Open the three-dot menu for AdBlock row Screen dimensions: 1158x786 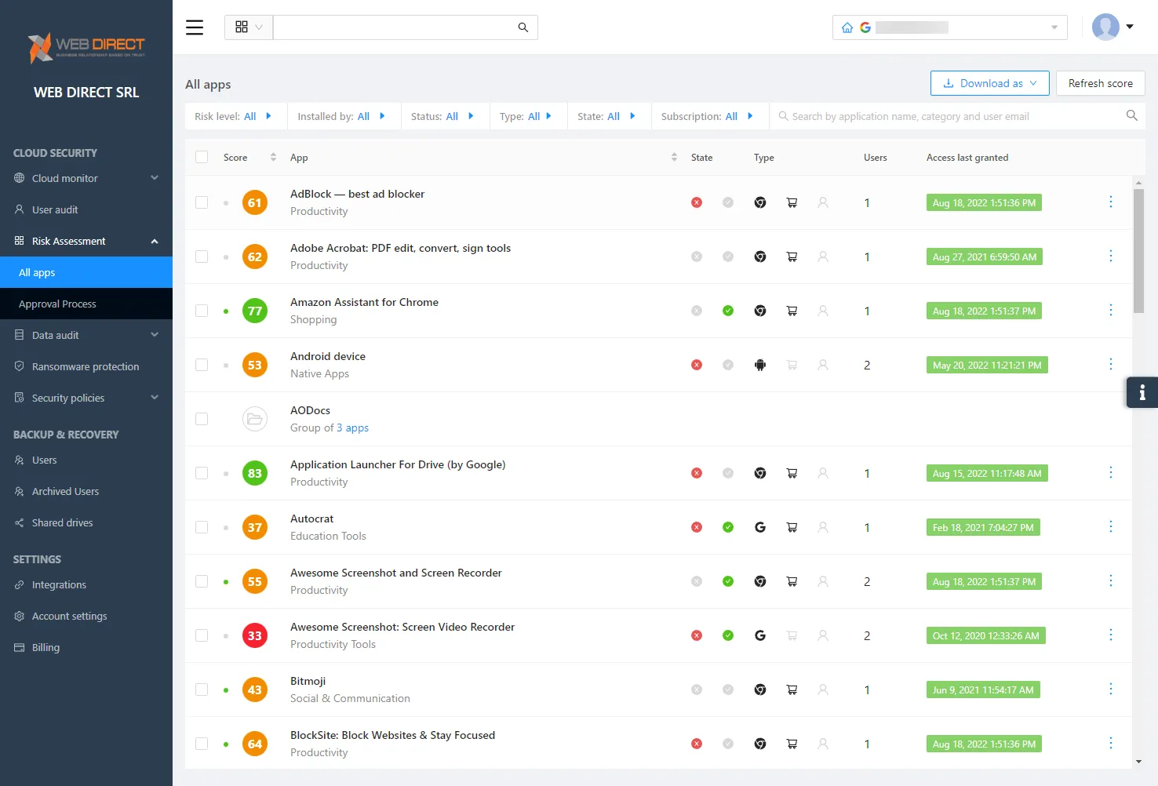(x=1110, y=202)
